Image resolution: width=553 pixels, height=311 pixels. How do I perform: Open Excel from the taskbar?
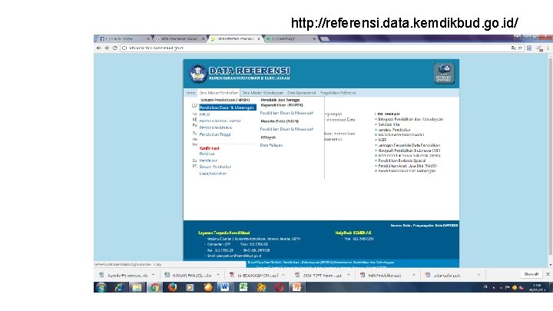click(x=243, y=287)
